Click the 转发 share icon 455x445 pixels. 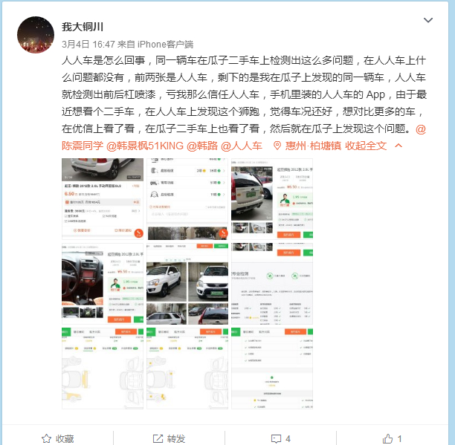click(158, 438)
